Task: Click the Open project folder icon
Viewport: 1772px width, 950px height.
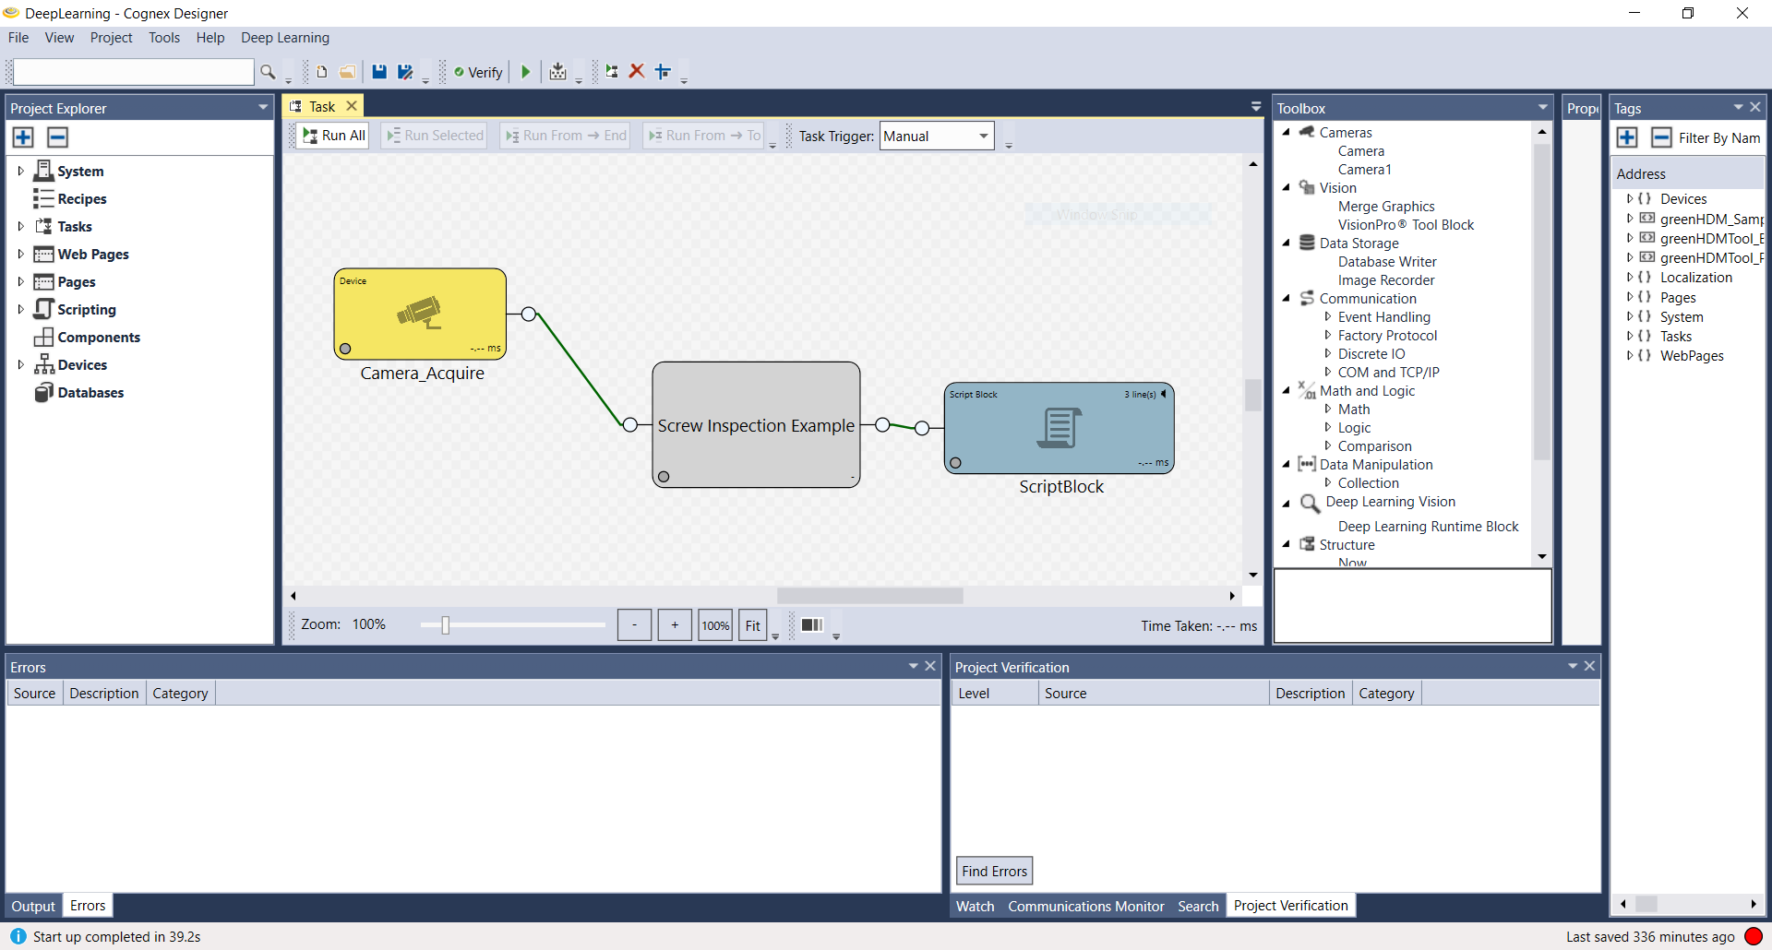Action: pos(348,72)
